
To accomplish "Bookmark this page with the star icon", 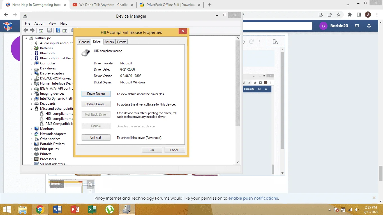I will point(339,15).
